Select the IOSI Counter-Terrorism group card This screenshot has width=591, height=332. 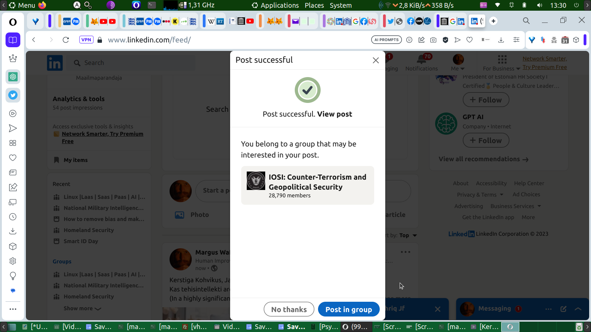[x=308, y=185]
